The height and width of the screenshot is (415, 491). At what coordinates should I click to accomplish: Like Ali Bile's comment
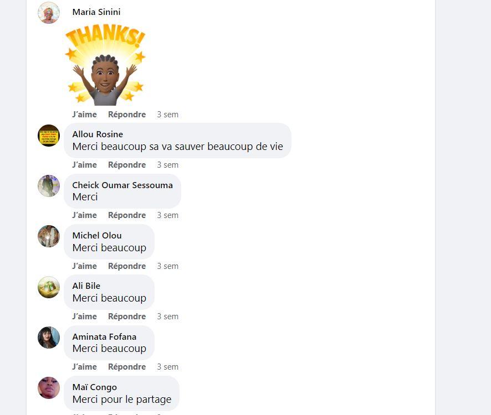[84, 316]
